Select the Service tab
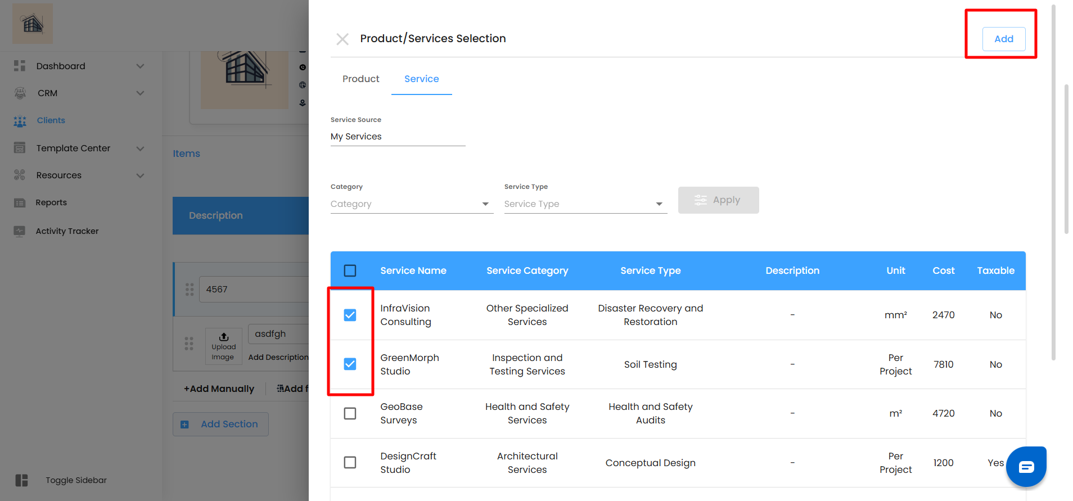1073x501 pixels. pos(421,79)
